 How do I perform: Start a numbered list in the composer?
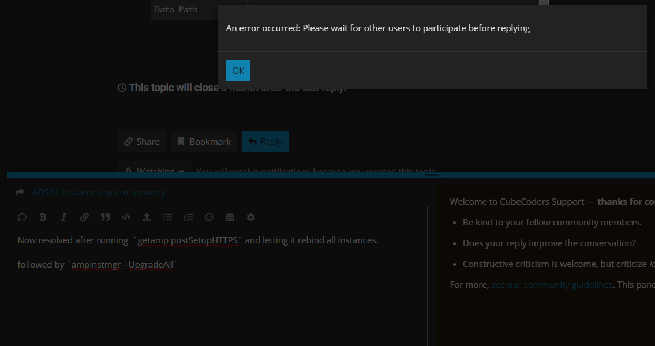[188, 217]
